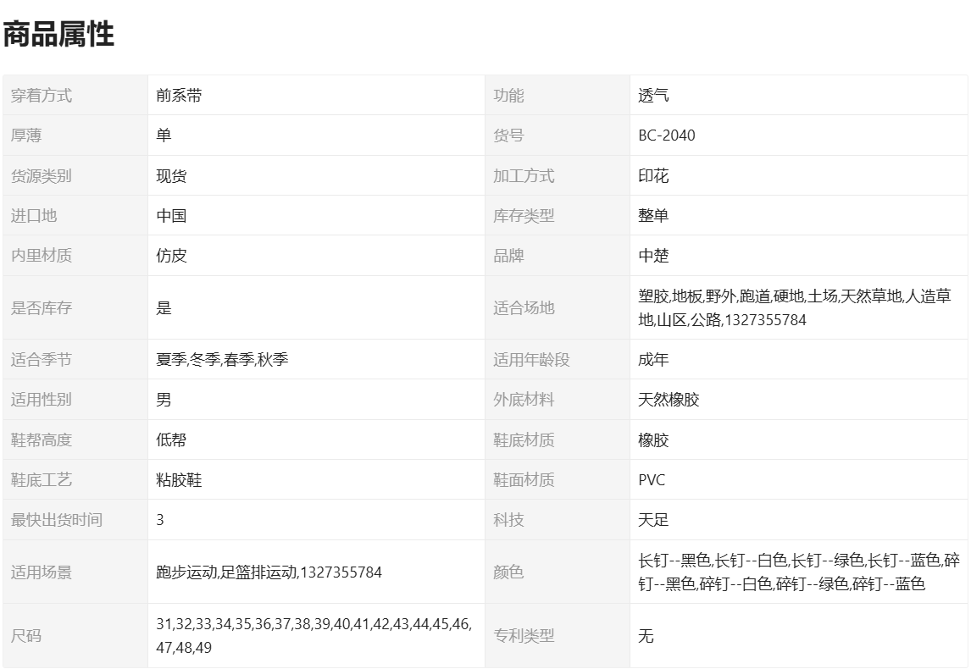Click the 天足 technology value
Screen dimensions: 971x669
tap(653, 520)
